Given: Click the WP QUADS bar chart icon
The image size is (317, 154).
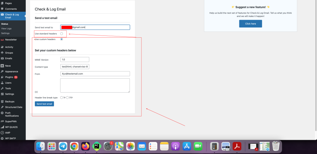Looking at the screenshot, I should click(2, 127).
